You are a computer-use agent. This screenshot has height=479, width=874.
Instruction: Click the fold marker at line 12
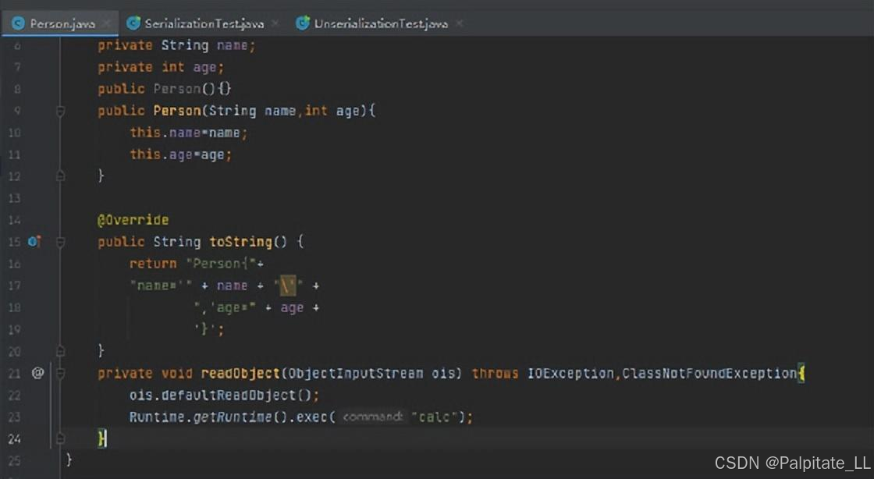[59, 176]
